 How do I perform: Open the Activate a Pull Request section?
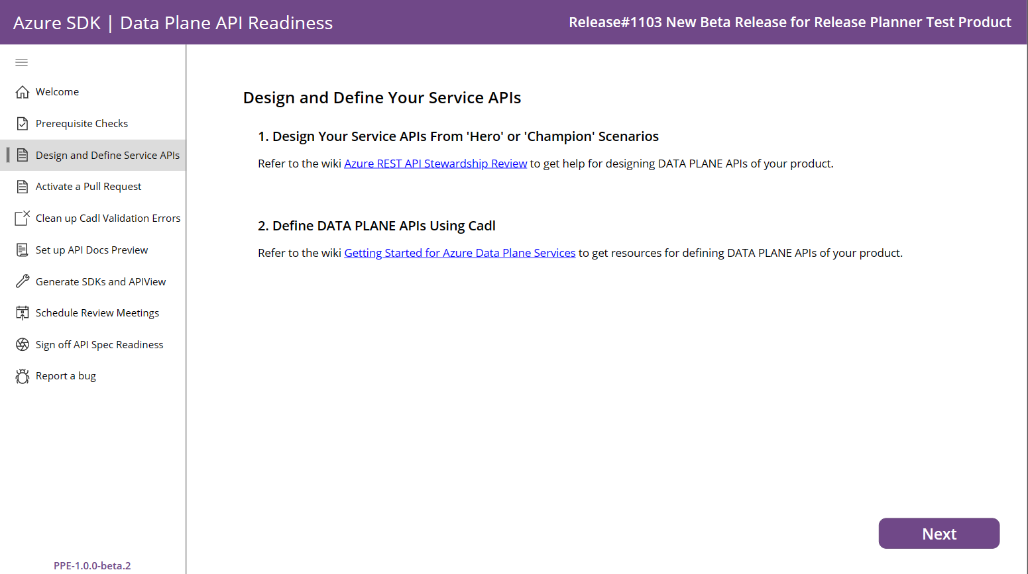[x=88, y=186]
